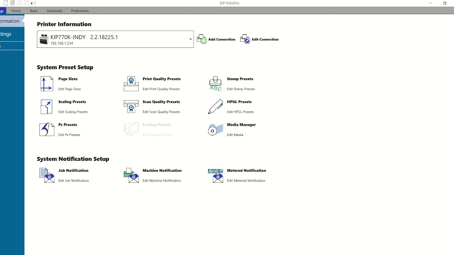Screen dimensions: 454x255
Task: Click the Add Connection button
Action: (216, 39)
